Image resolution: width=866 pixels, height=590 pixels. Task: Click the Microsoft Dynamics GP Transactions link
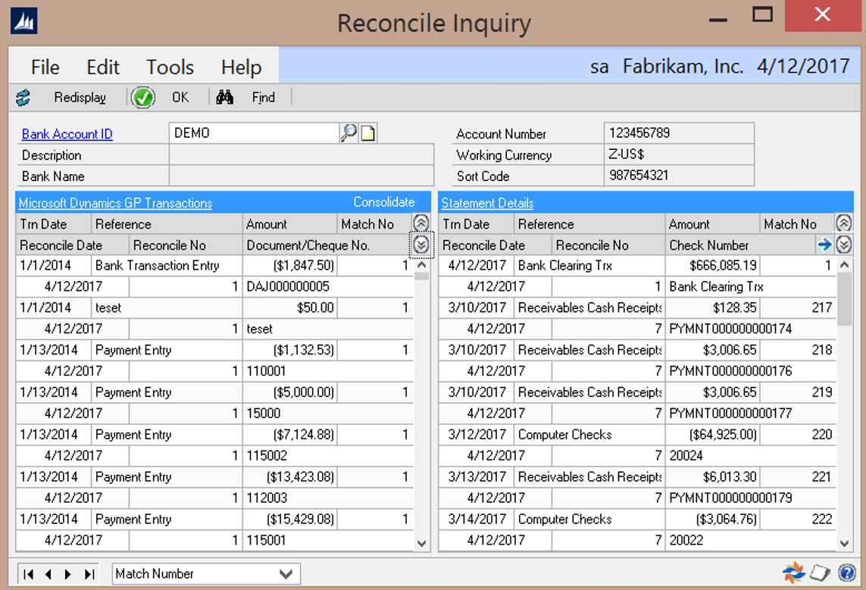115,203
